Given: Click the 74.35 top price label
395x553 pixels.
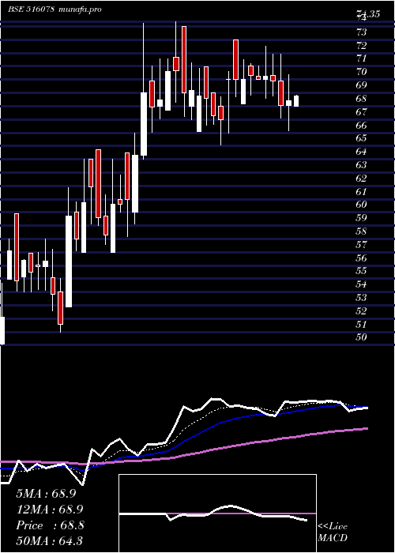Looking at the screenshot, I should pos(368,14).
